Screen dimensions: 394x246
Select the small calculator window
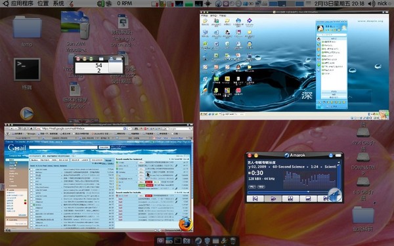tap(99, 64)
